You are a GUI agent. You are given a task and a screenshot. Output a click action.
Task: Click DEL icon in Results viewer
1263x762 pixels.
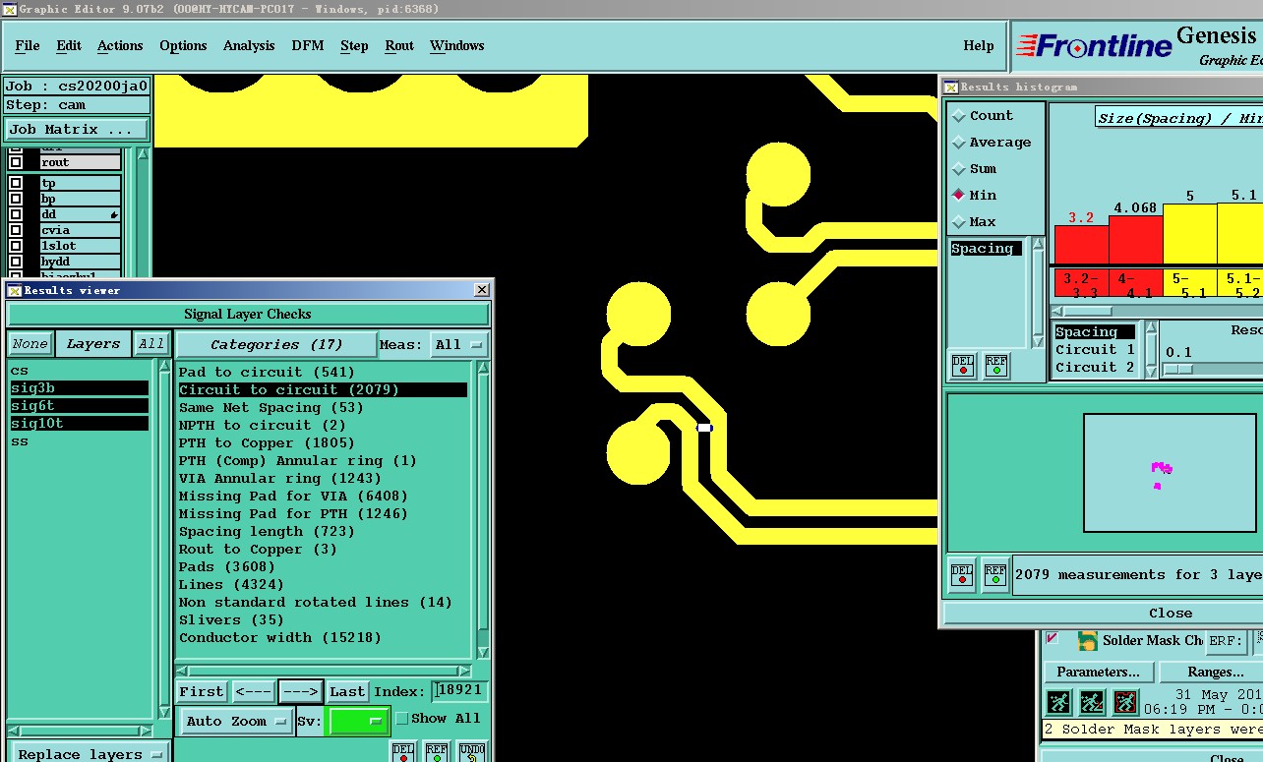[x=403, y=752]
